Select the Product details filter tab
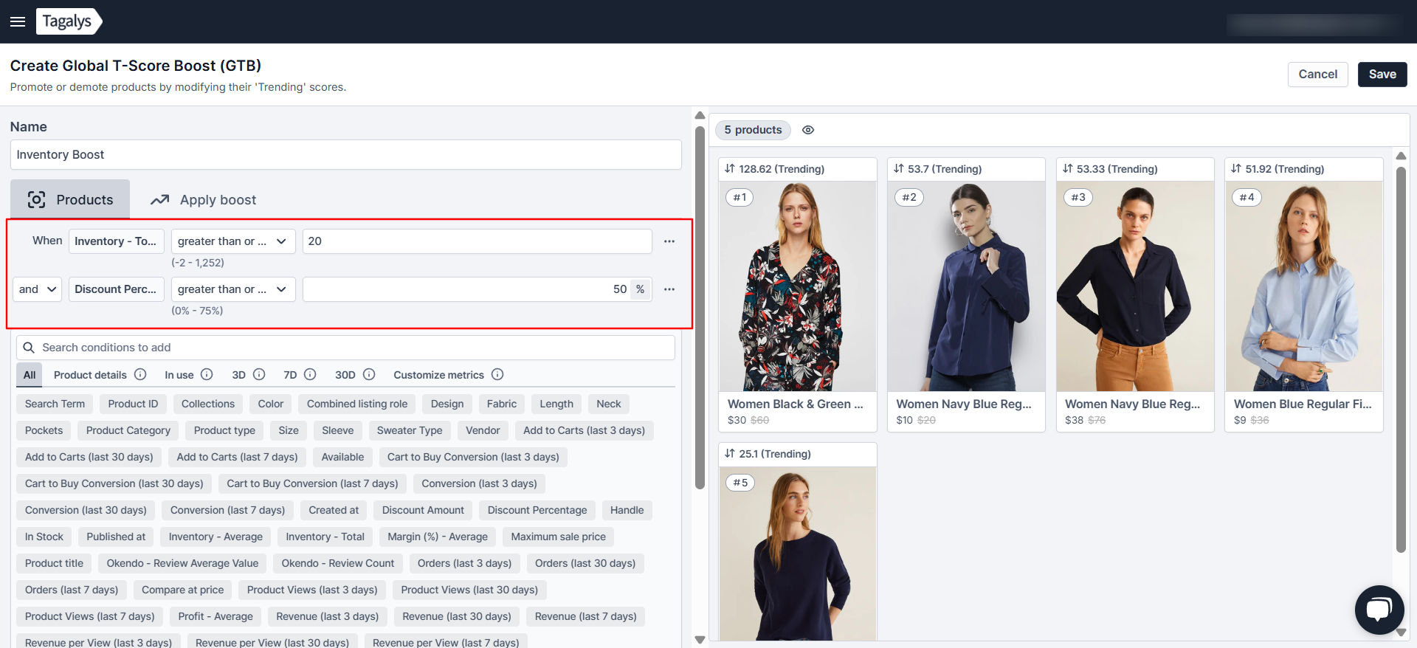This screenshot has width=1417, height=648. (90, 375)
